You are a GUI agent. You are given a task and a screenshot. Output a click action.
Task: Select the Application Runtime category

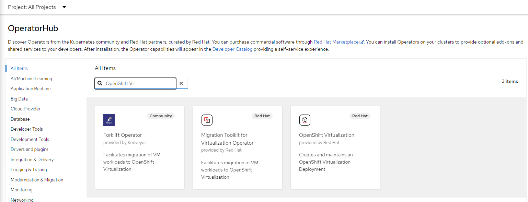click(x=31, y=88)
